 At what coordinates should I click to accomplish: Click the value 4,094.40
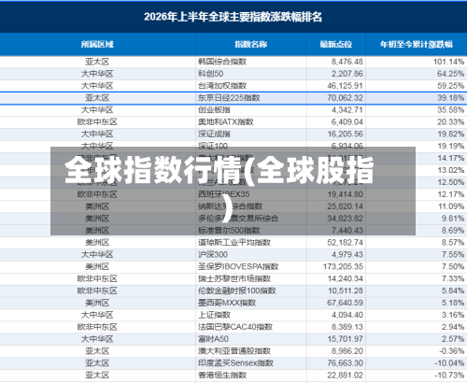(x=347, y=315)
